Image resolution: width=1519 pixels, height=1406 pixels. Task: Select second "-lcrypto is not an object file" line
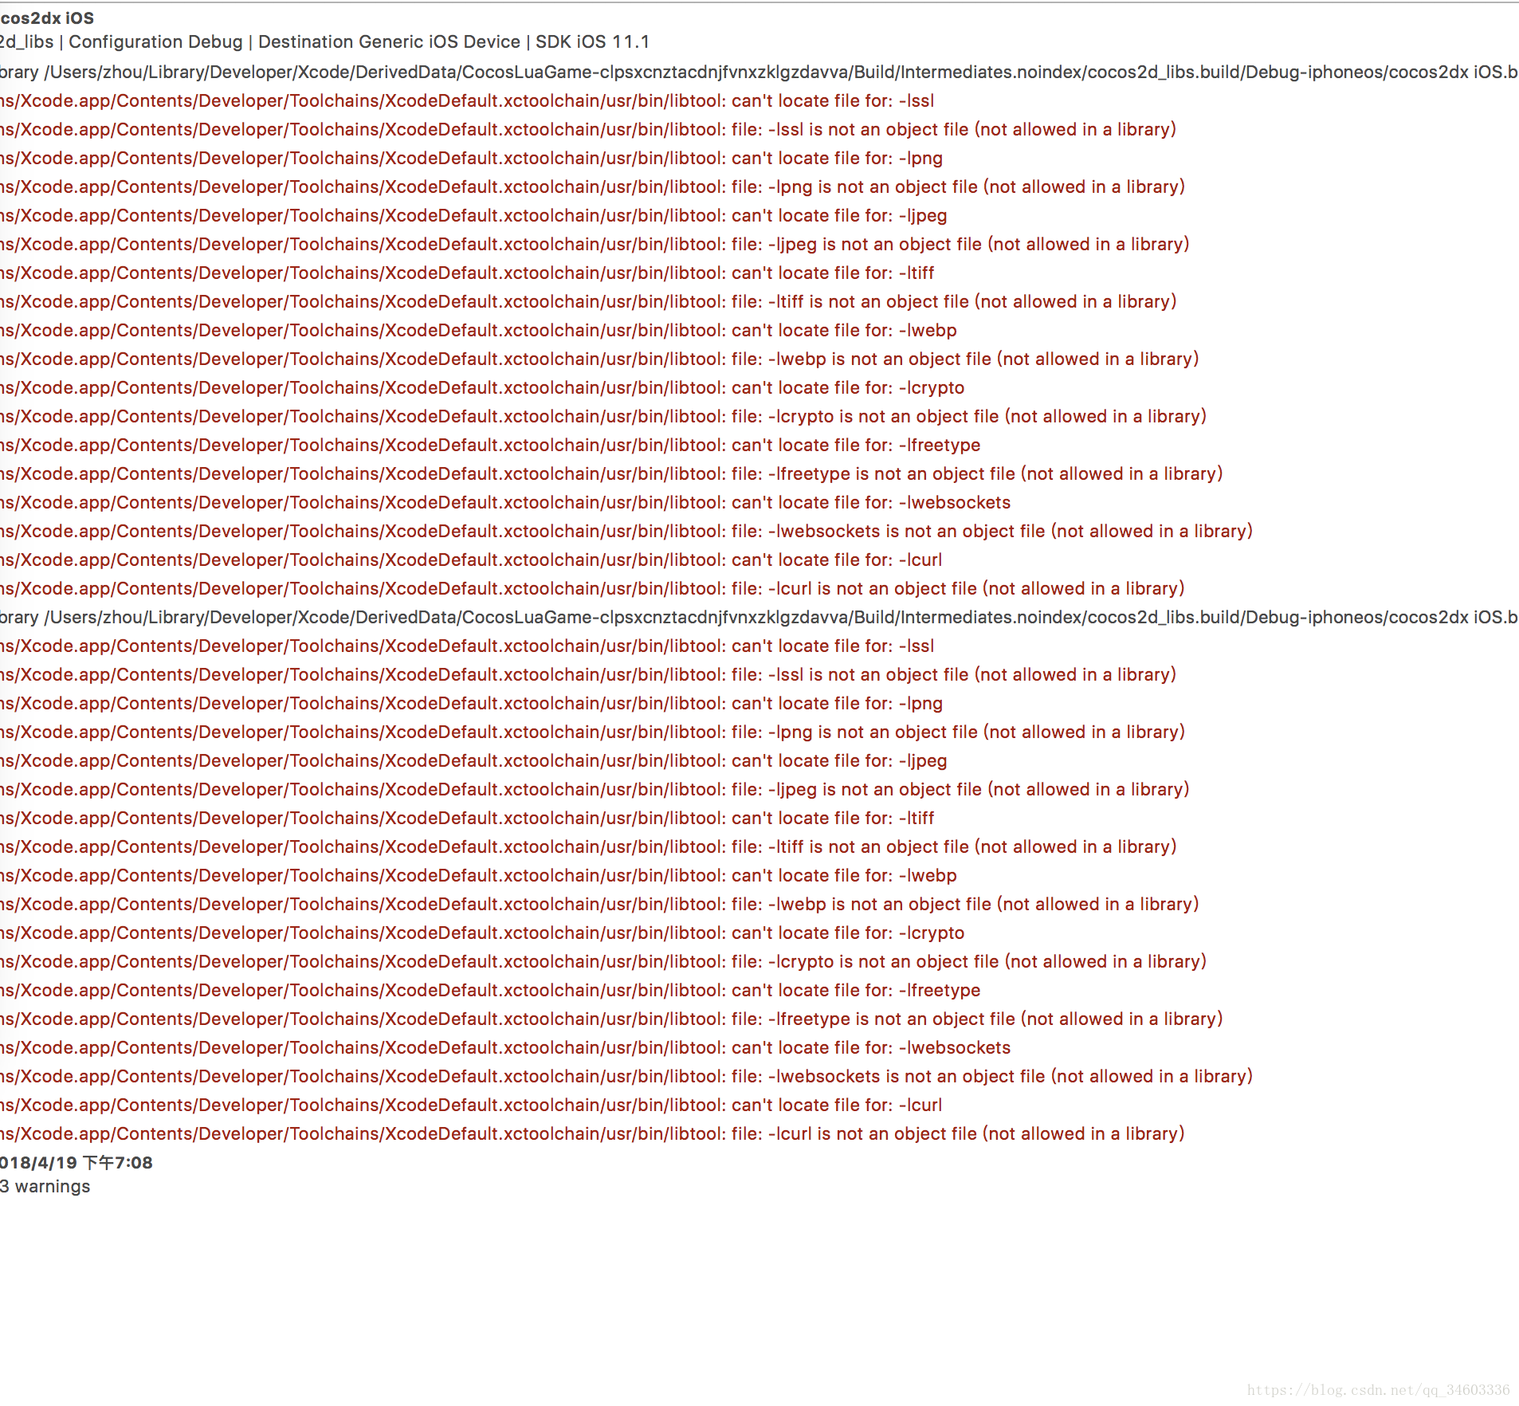[604, 961]
